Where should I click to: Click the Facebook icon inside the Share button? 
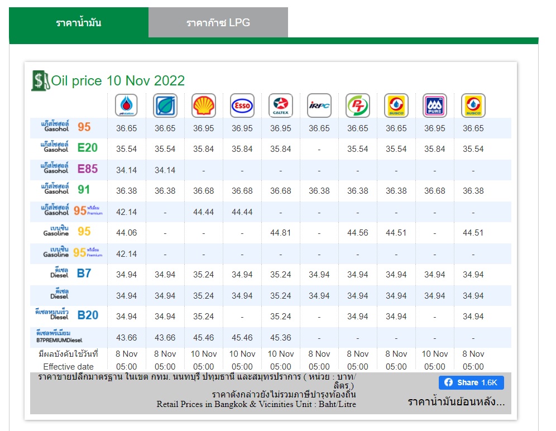(449, 382)
